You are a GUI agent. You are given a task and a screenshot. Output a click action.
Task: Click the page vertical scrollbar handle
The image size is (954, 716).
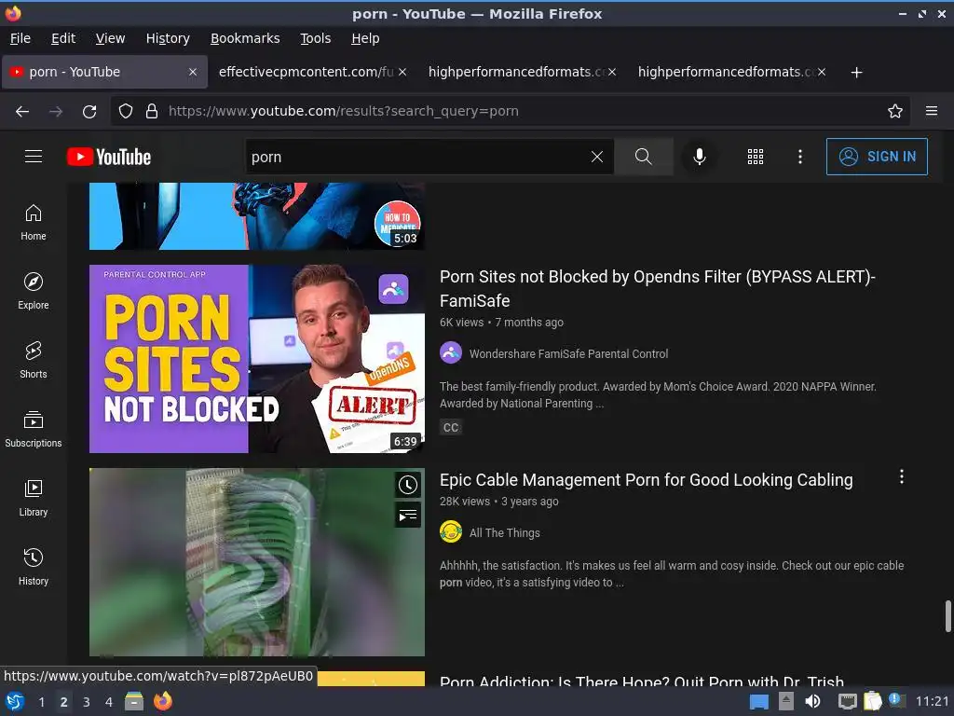coord(947,616)
